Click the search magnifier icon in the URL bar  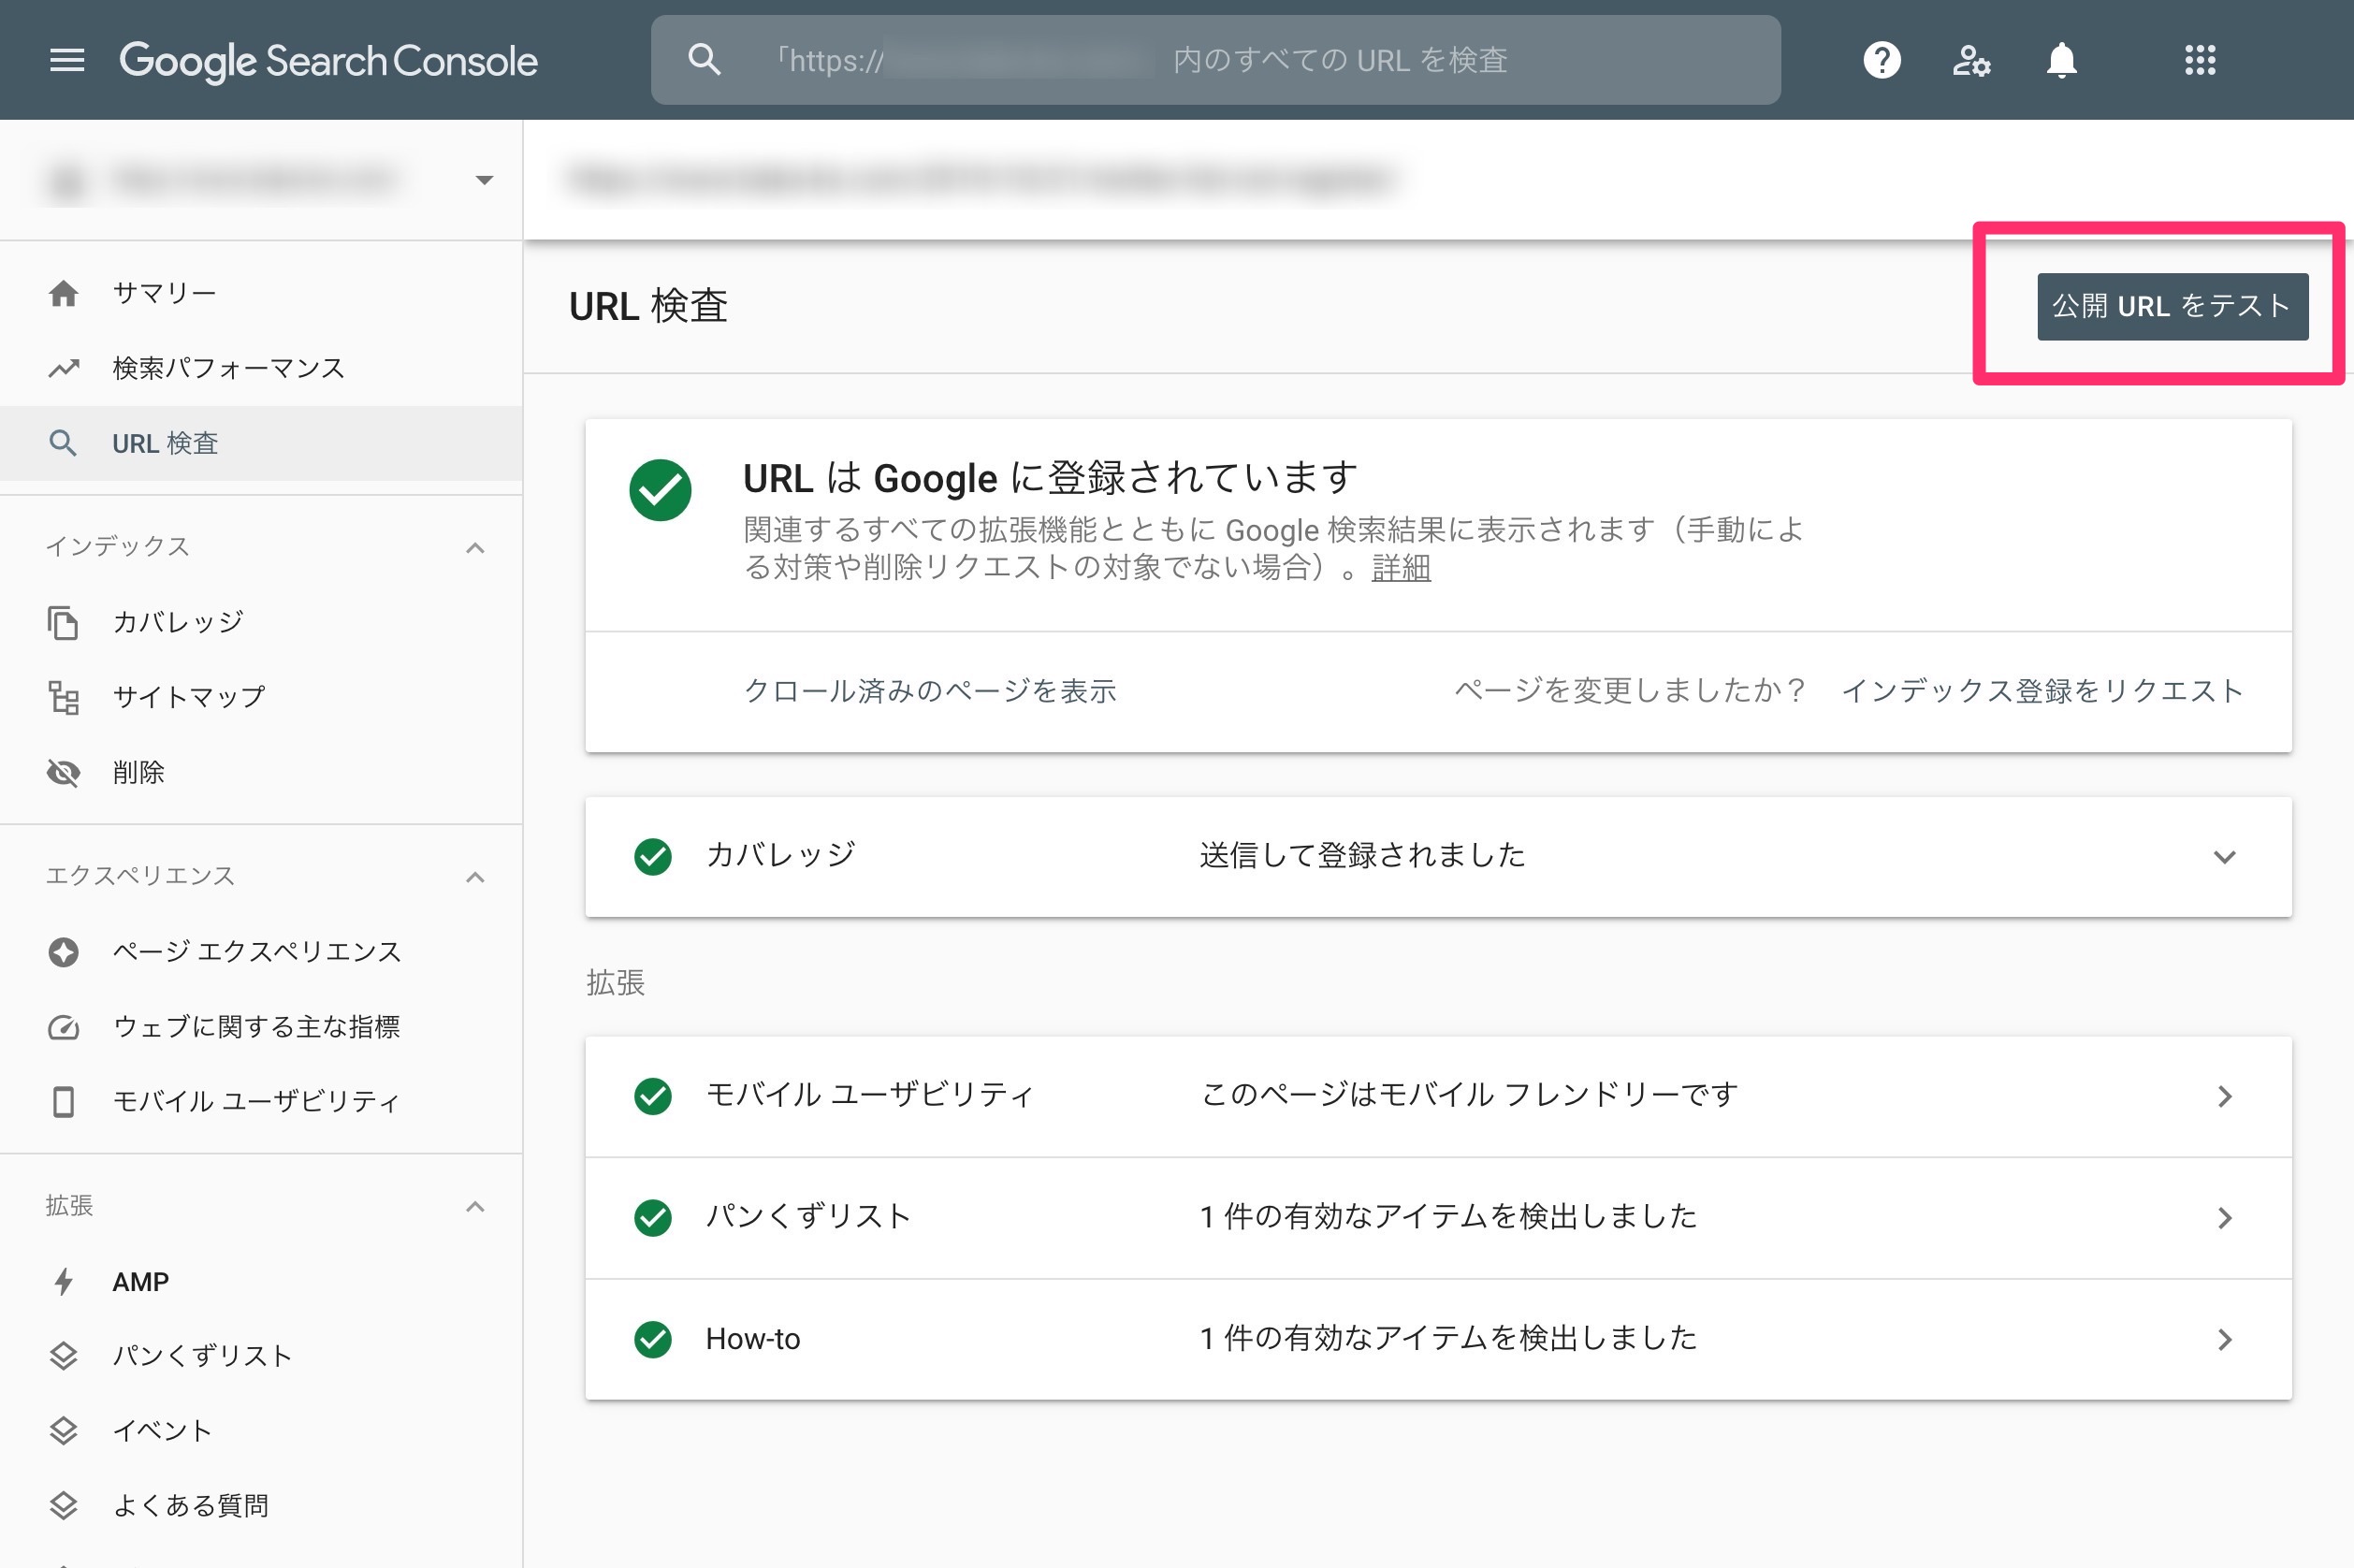coord(704,60)
